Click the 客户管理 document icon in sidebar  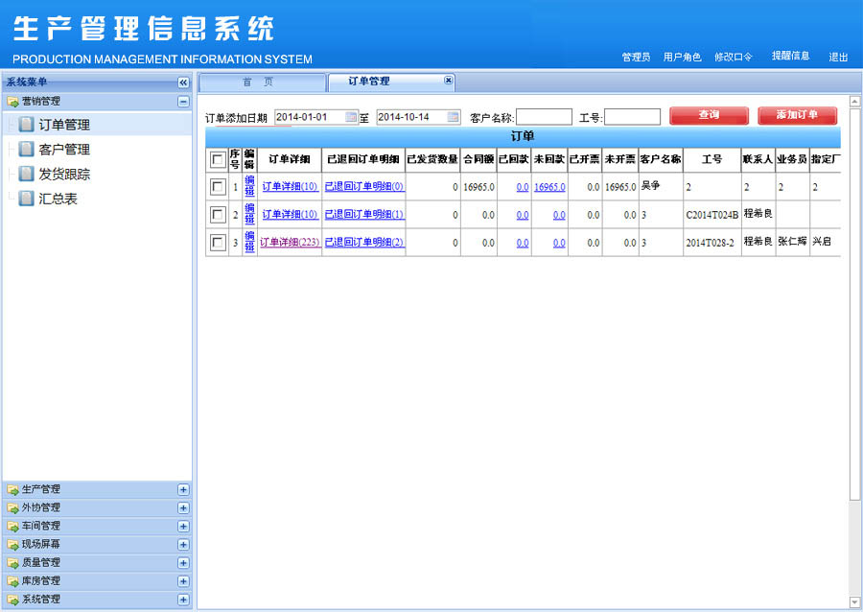[x=26, y=150]
